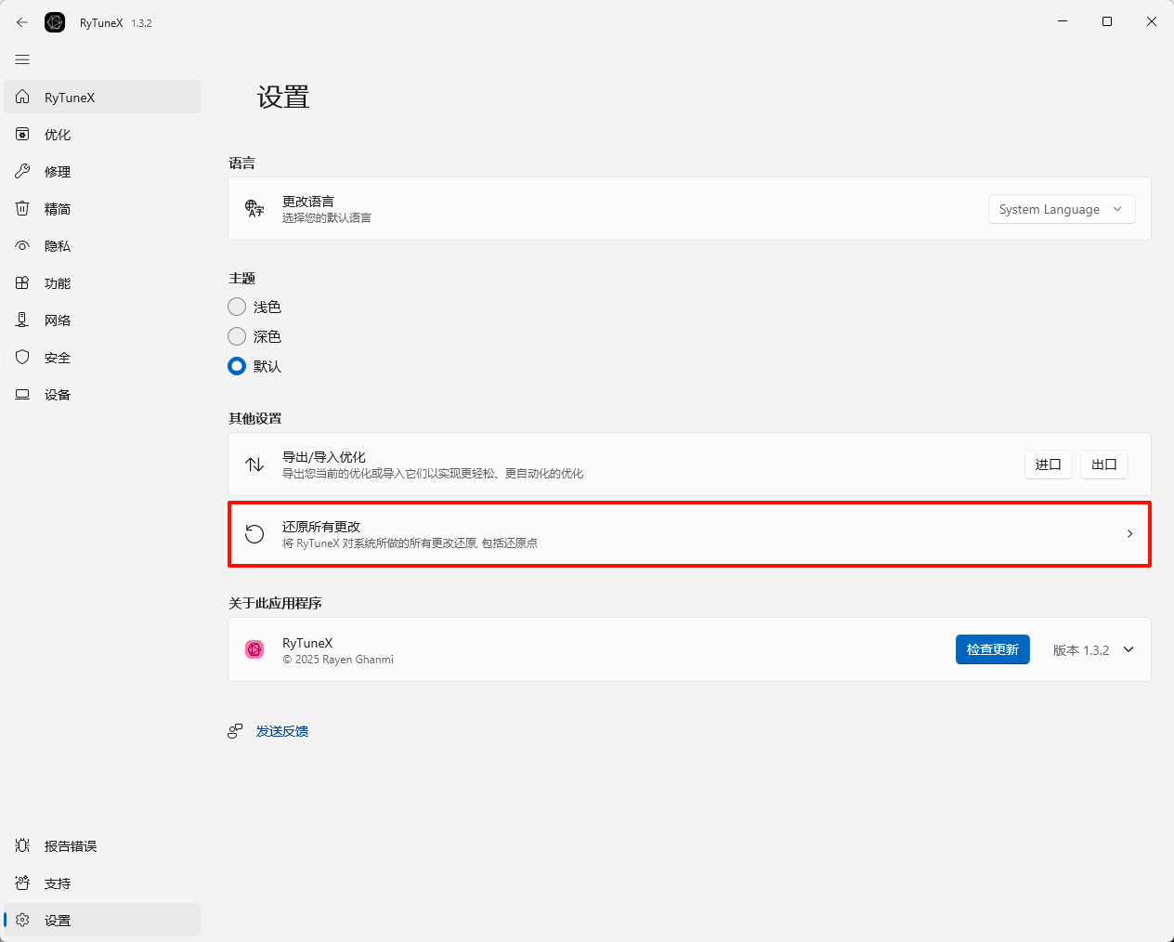The width and height of the screenshot is (1174, 942).
Task: Open the 优化 section
Action: tap(102, 135)
